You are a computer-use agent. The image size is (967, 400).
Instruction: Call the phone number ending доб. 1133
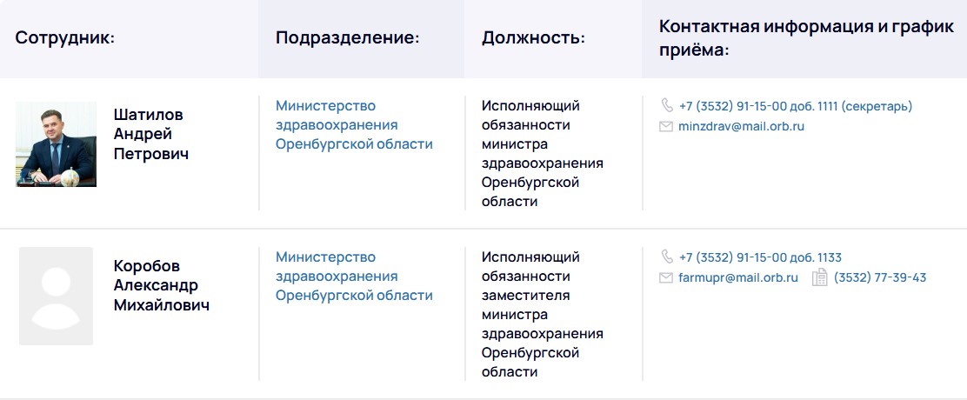[760, 257]
